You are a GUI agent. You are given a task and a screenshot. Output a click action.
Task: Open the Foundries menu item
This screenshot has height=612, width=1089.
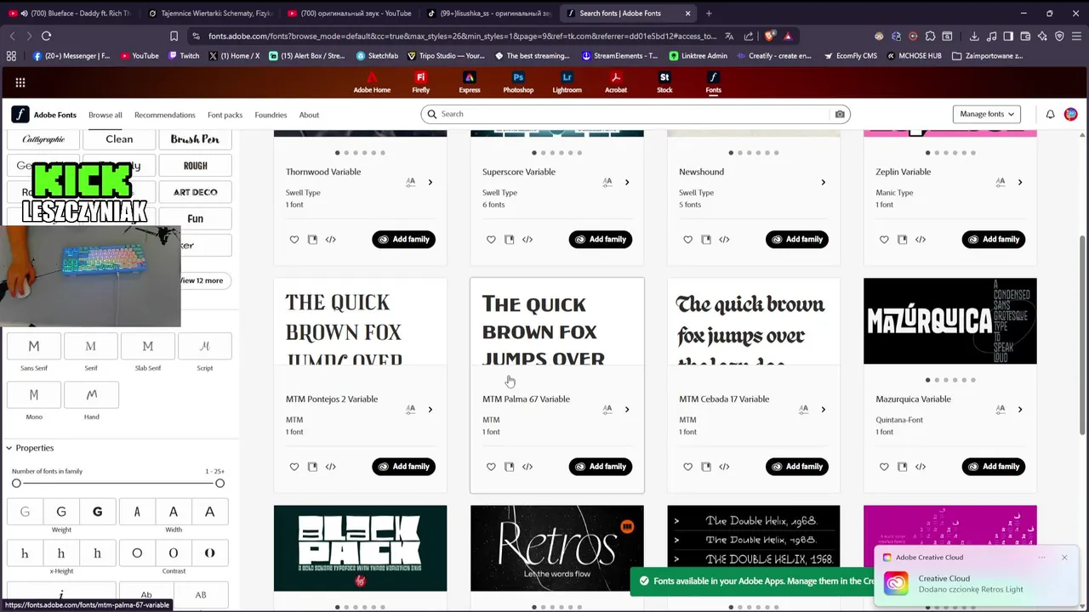[x=271, y=115]
